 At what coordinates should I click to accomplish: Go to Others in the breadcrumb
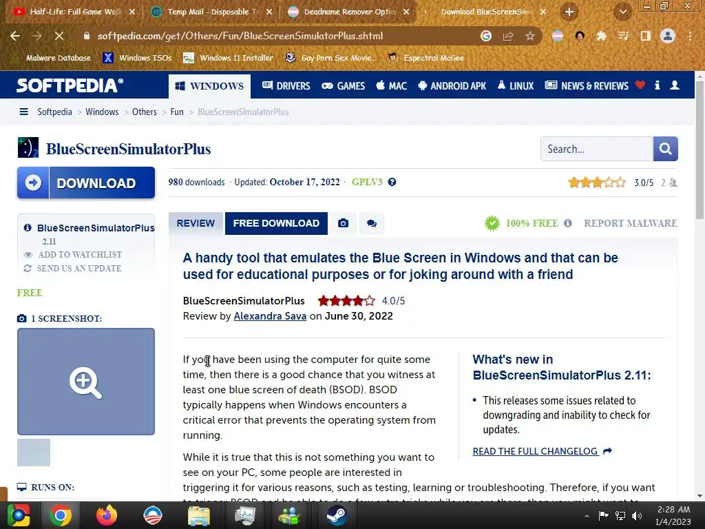tap(145, 112)
